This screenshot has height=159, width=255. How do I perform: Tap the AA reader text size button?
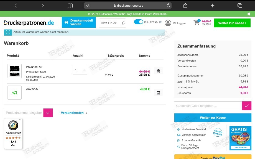point(88,6)
